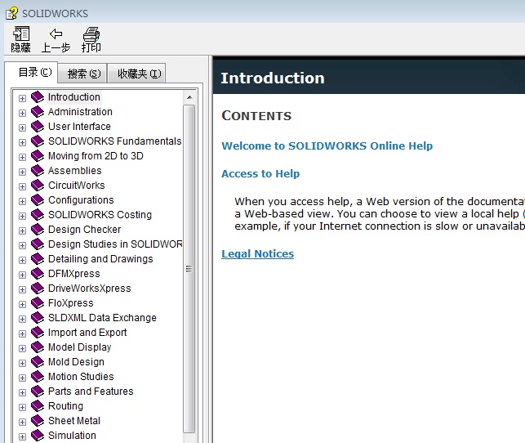Image resolution: width=525 pixels, height=443 pixels.
Task: Click the book icon beside Configurations
Action: click(x=38, y=200)
